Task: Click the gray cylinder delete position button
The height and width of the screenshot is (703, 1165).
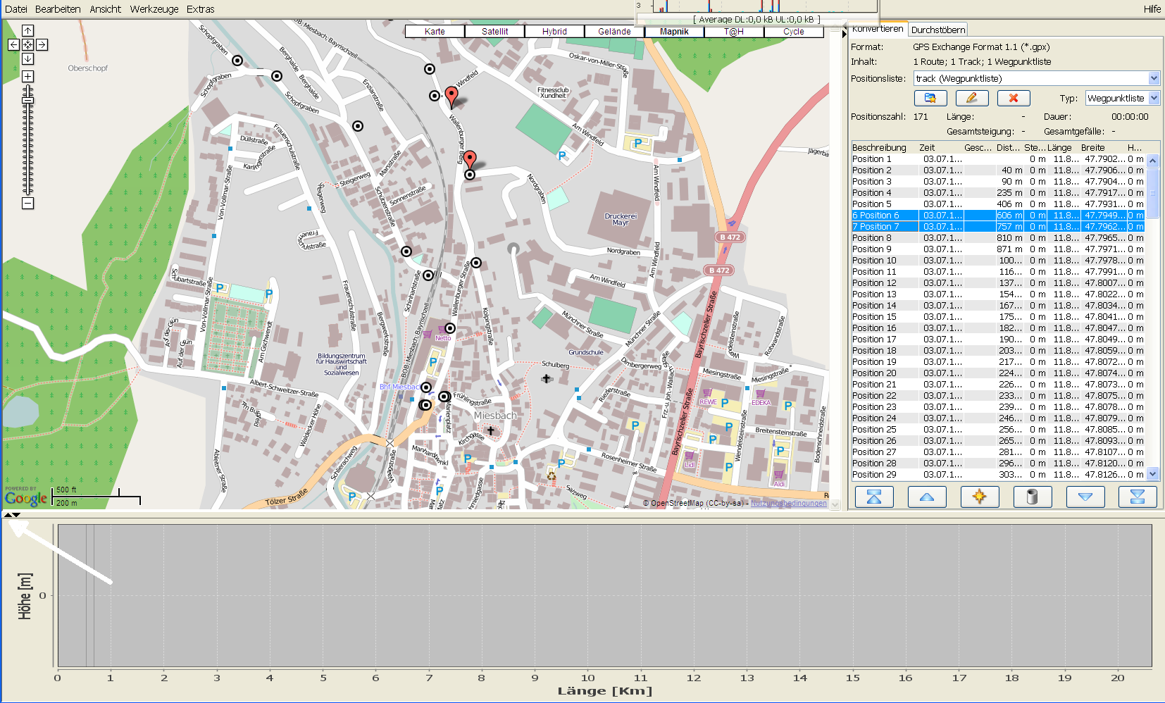Action: pos(1032,497)
